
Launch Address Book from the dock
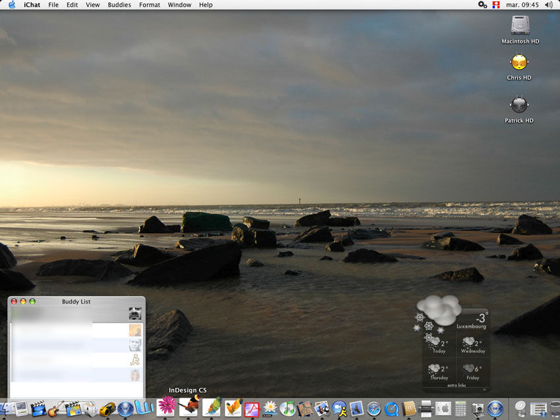(409, 409)
